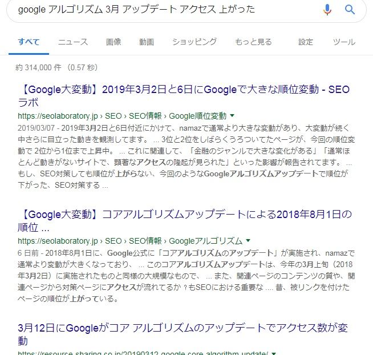Expand dropdown arrow beside resource.sharing.co.jp URL

pyautogui.click(x=274, y=353)
